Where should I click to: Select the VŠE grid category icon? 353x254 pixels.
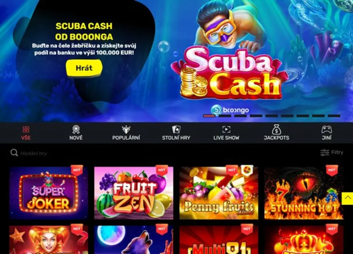26,129
